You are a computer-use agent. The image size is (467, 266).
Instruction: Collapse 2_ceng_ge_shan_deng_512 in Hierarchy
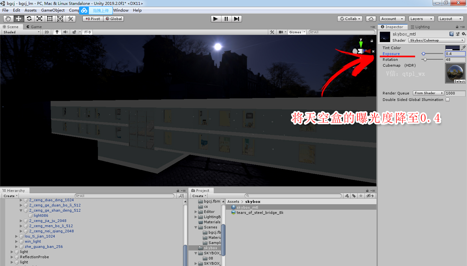click(x=21, y=210)
